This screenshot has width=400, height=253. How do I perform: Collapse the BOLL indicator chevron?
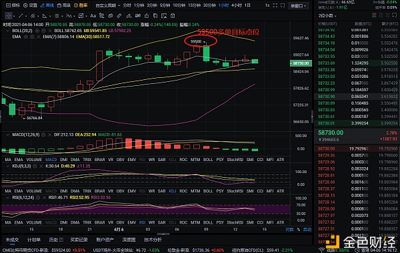coord(7,31)
